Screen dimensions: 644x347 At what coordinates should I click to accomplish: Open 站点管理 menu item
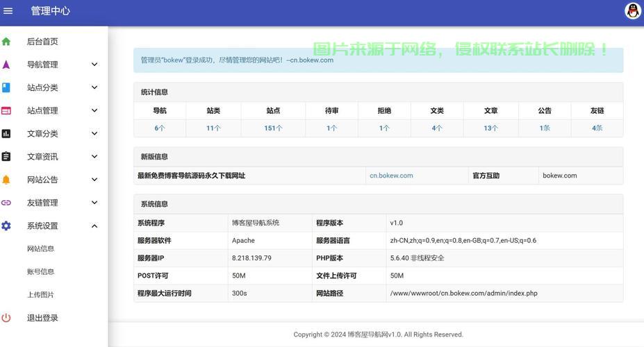pos(42,110)
